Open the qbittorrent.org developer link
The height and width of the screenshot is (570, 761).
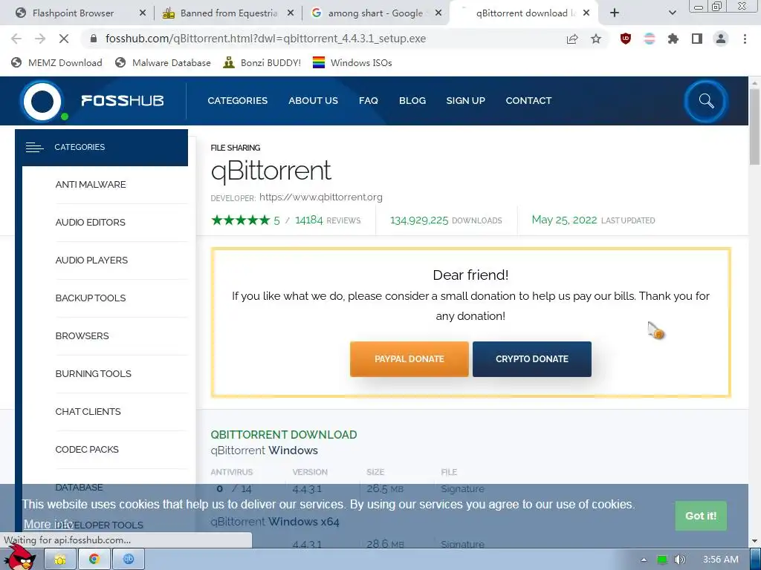[x=321, y=197]
